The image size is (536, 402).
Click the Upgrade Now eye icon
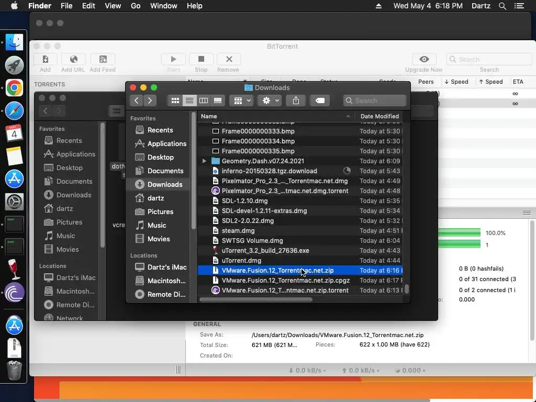click(x=424, y=60)
